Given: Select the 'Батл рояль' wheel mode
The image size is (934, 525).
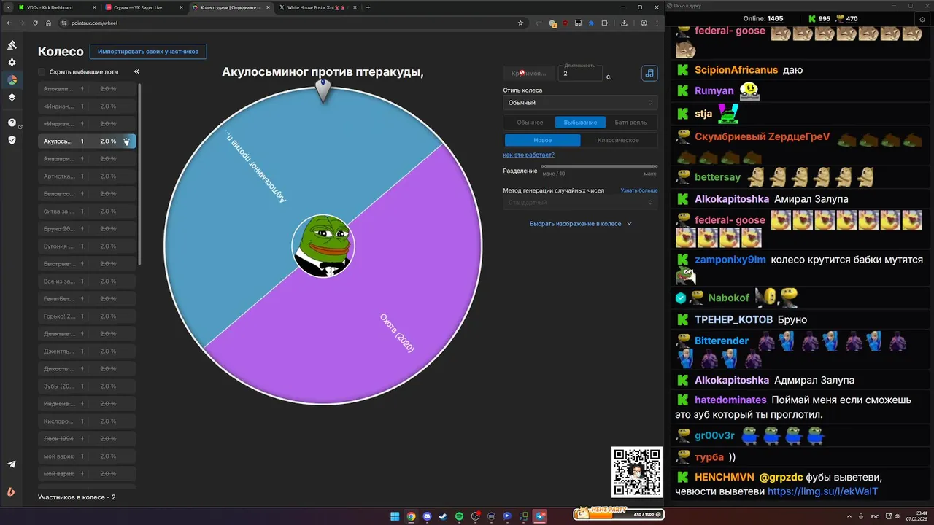Looking at the screenshot, I should [x=631, y=122].
